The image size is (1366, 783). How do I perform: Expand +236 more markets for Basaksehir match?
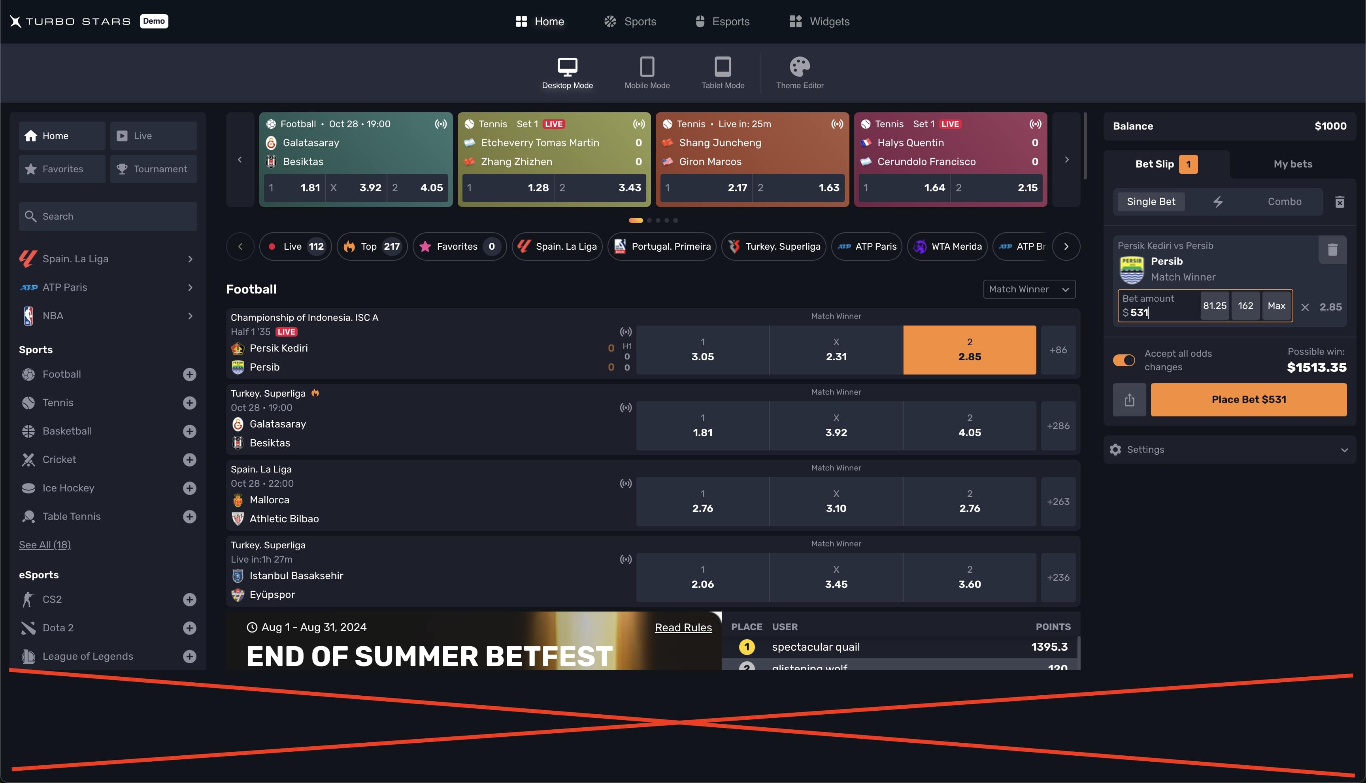(x=1058, y=577)
